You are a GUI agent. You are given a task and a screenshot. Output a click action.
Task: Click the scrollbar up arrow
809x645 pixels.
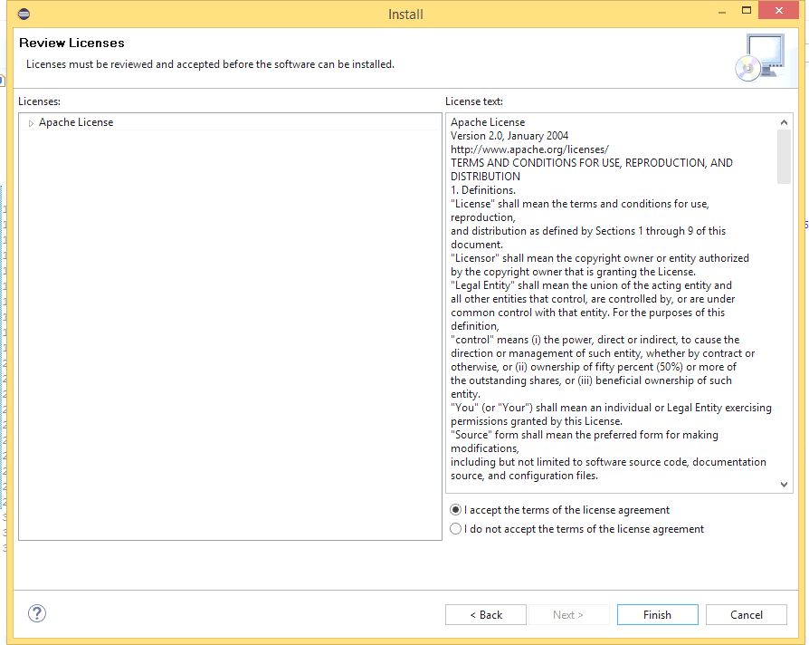pos(784,121)
